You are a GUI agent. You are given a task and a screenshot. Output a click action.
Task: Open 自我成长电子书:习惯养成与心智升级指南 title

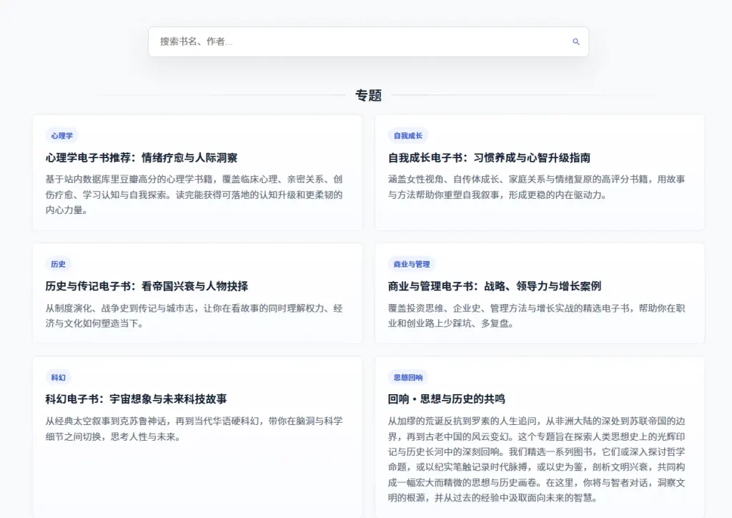[489, 157]
